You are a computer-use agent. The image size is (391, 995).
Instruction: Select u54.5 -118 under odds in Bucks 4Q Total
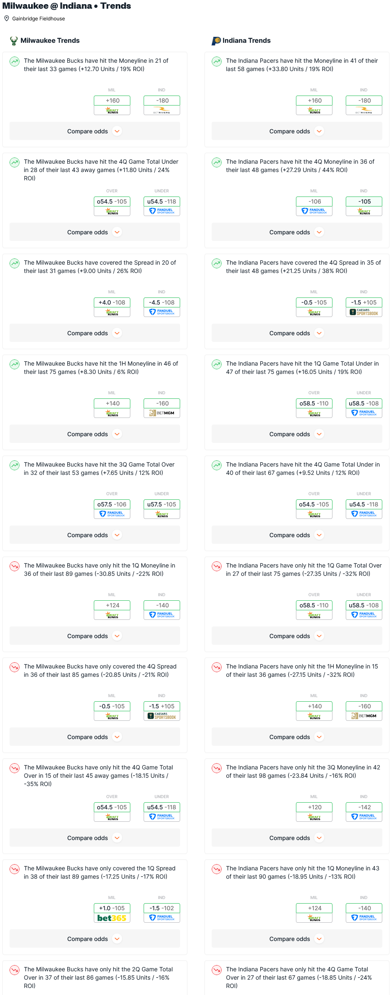tap(162, 201)
